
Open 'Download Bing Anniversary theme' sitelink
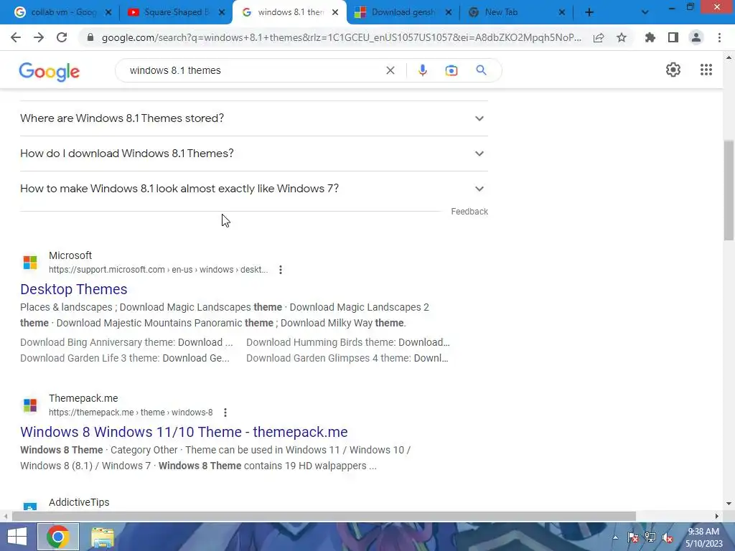click(x=126, y=342)
